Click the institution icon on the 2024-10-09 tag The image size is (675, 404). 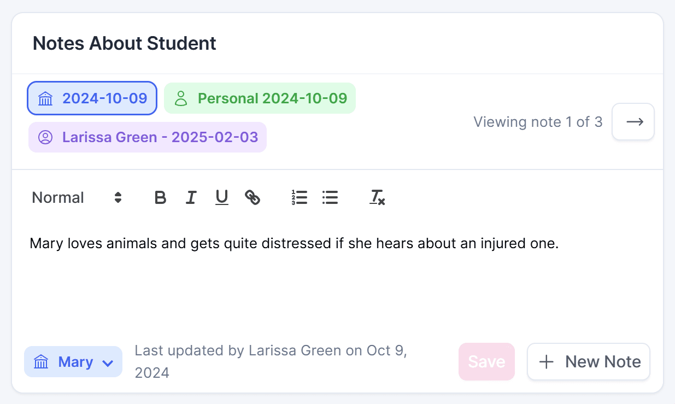[x=45, y=99]
